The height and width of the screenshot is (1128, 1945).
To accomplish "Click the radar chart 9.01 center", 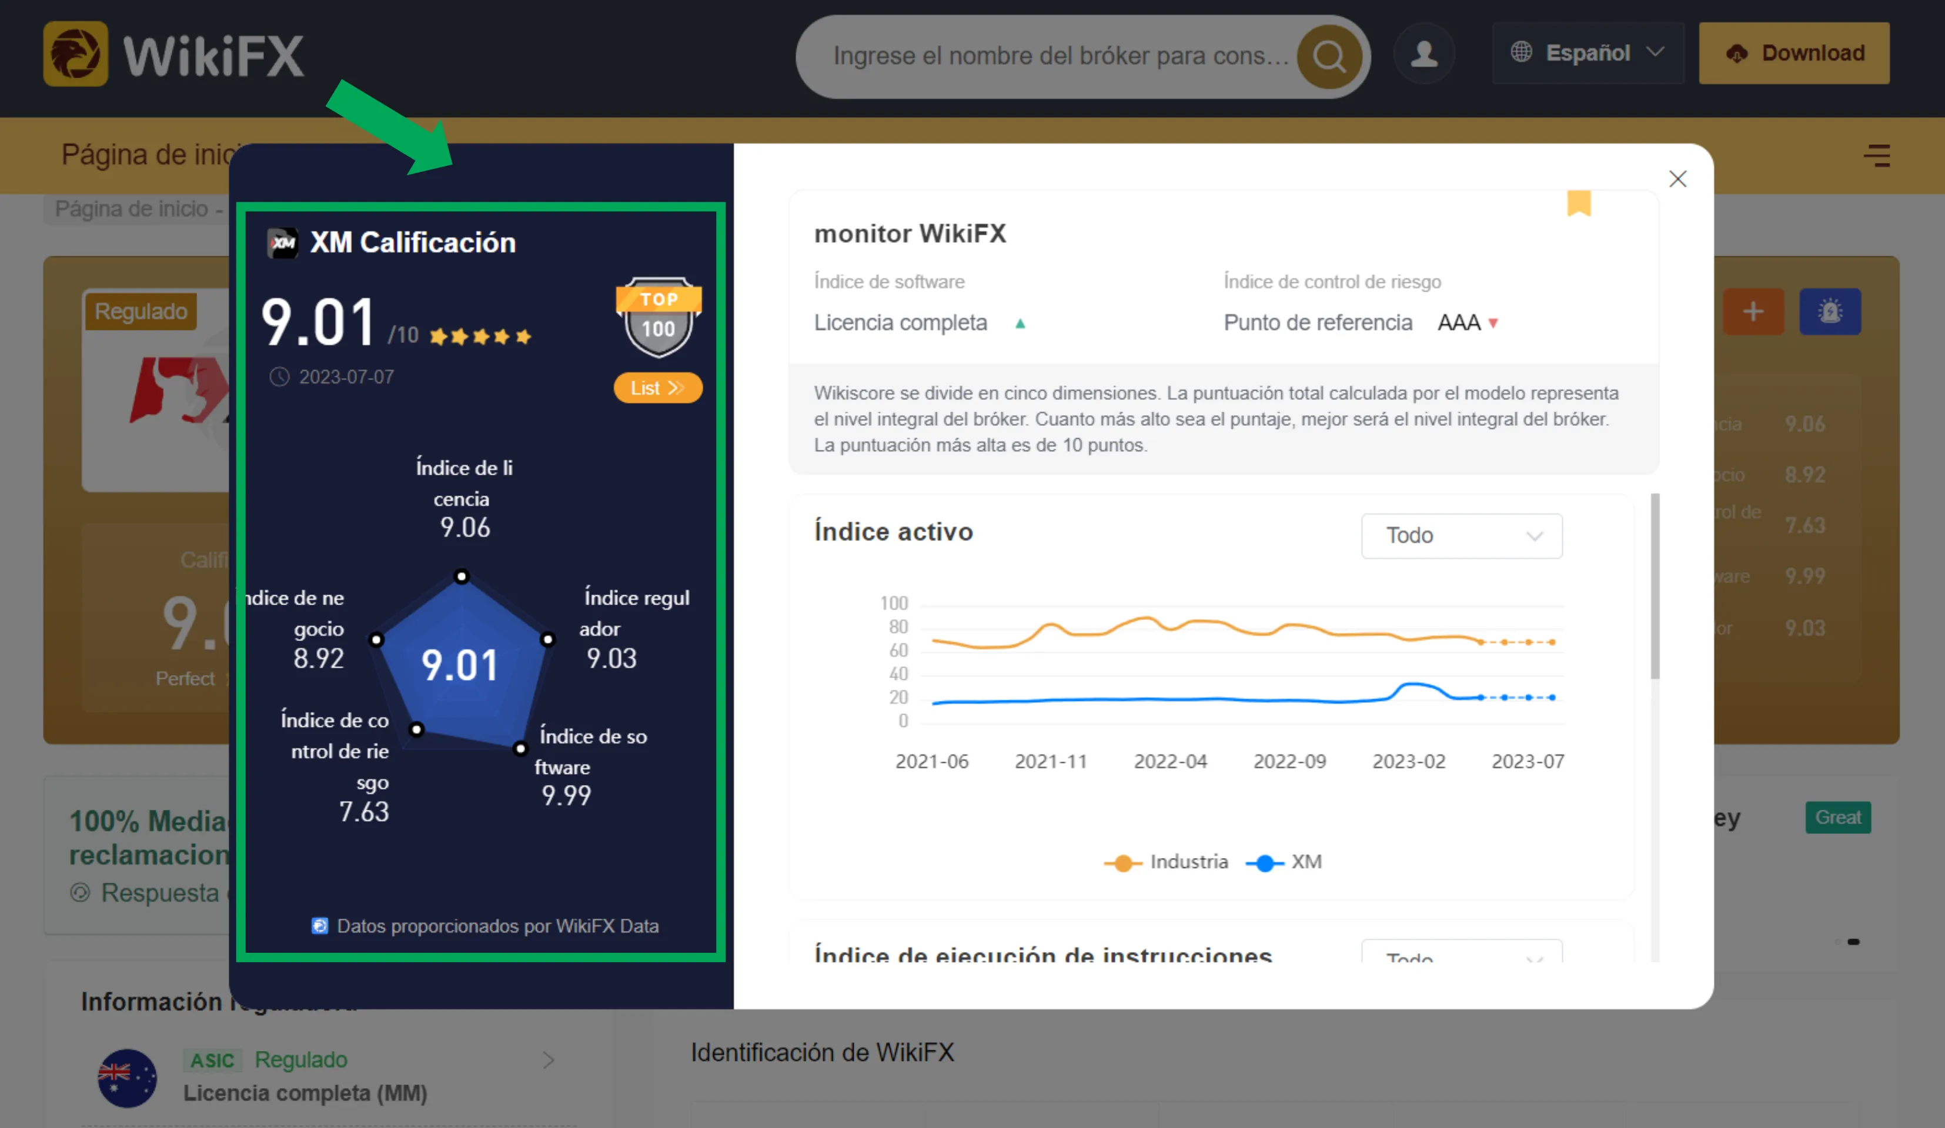I will pos(460,665).
